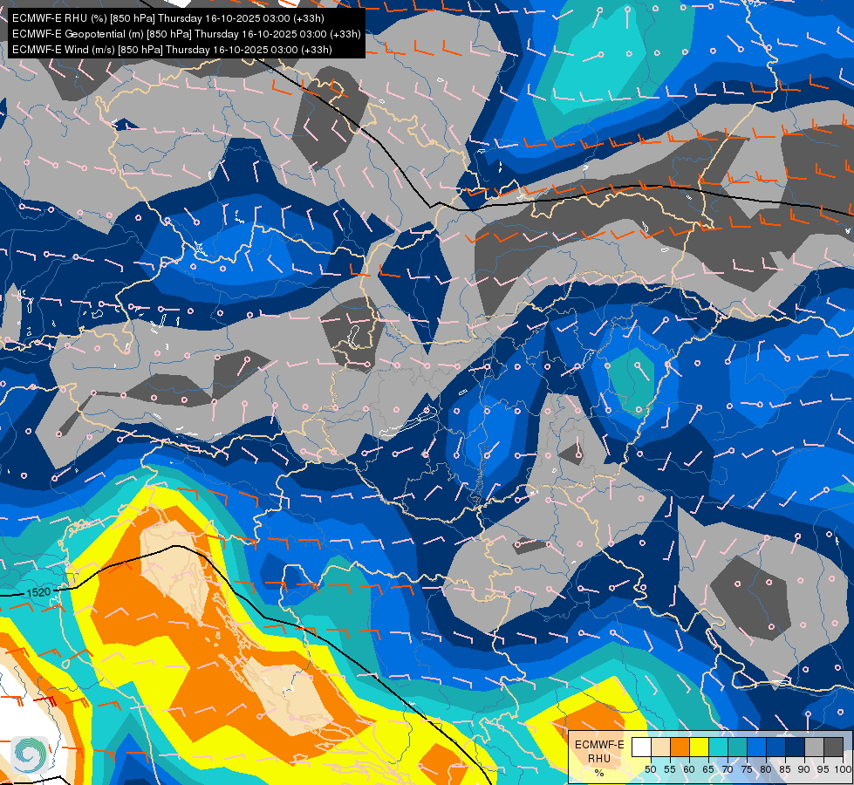Select the light gray 90-95% humidity swatch

pos(814,747)
